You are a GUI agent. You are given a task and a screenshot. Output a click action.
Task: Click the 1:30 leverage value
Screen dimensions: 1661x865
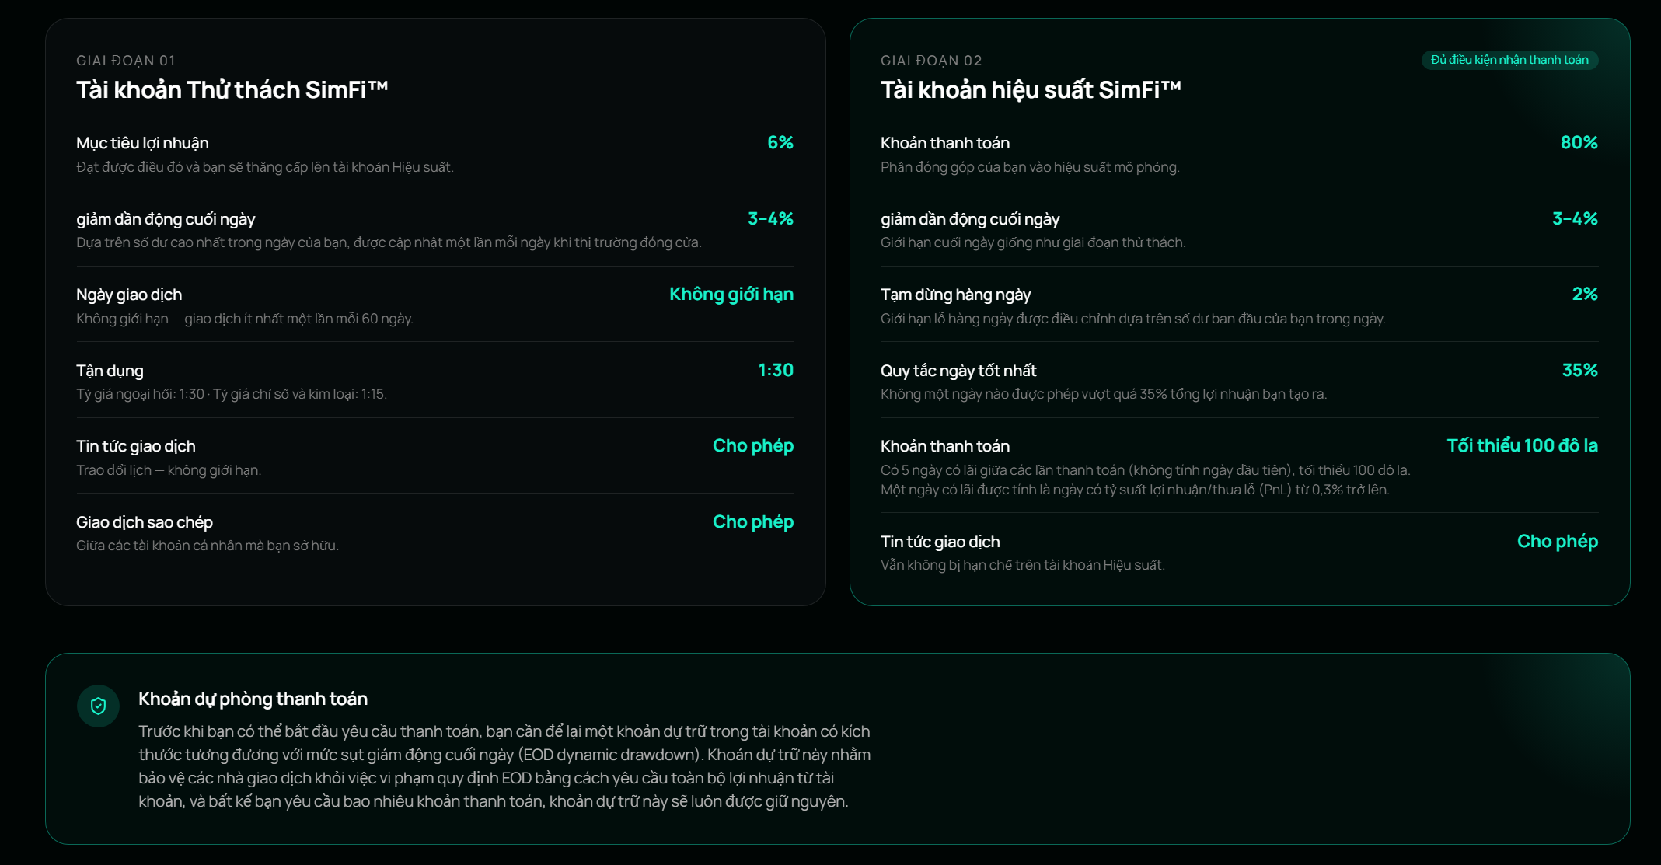pyautogui.click(x=776, y=370)
